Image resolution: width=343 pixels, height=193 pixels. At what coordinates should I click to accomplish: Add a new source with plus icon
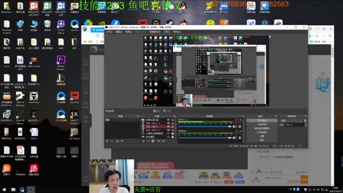click(144, 141)
